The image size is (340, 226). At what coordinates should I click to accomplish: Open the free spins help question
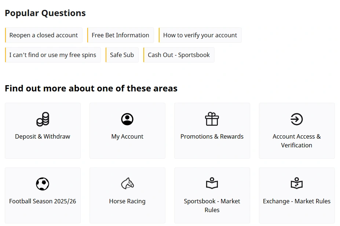pyautogui.click(x=52, y=54)
